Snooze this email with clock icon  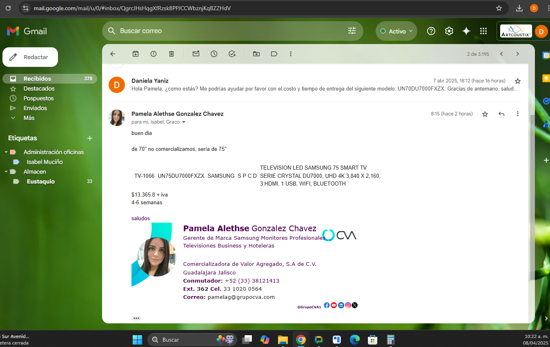click(214, 54)
